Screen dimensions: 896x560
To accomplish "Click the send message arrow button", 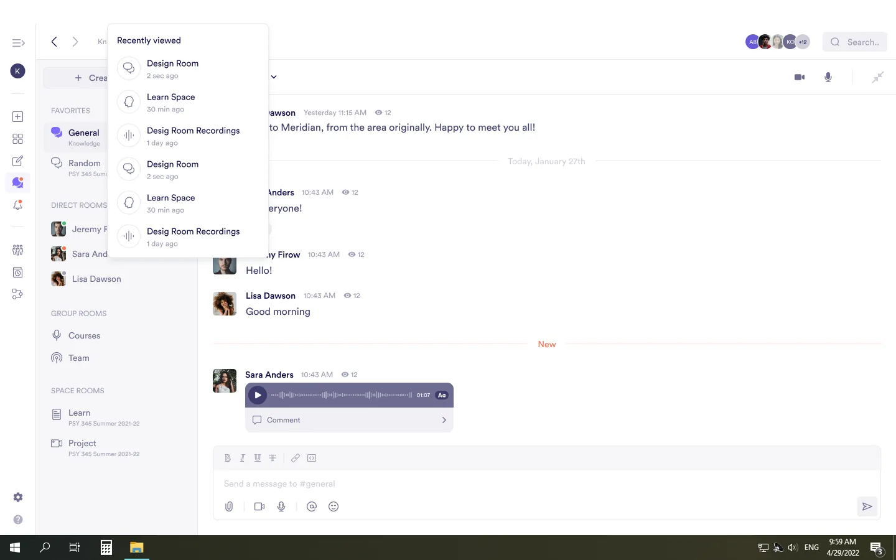I will pyautogui.click(x=867, y=506).
